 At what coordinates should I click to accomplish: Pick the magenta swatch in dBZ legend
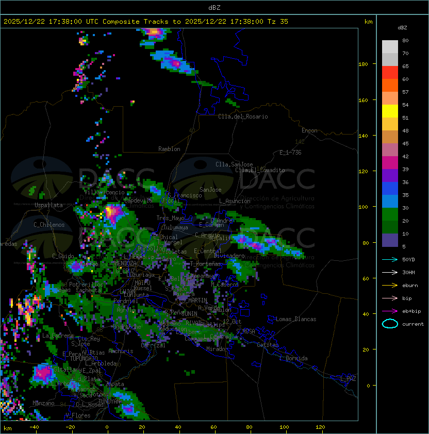coord(390,163)
